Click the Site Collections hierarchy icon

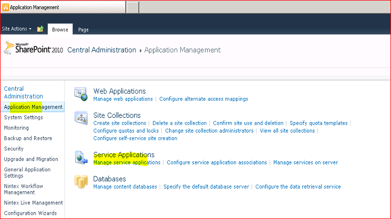point(81,118)
